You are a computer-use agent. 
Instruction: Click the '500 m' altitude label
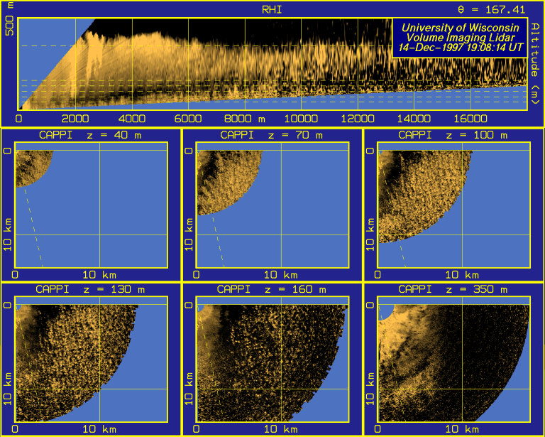pyautogui.click(x=10, y=18)
